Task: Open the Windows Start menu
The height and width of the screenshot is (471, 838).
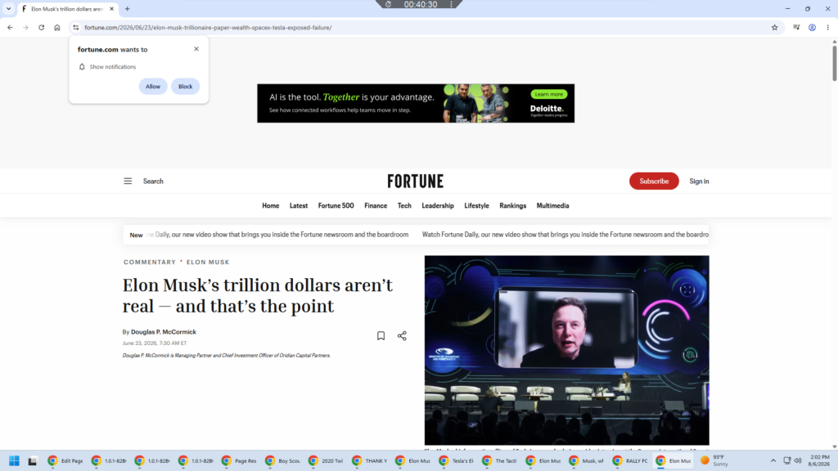Action: (x=14, y=460)
